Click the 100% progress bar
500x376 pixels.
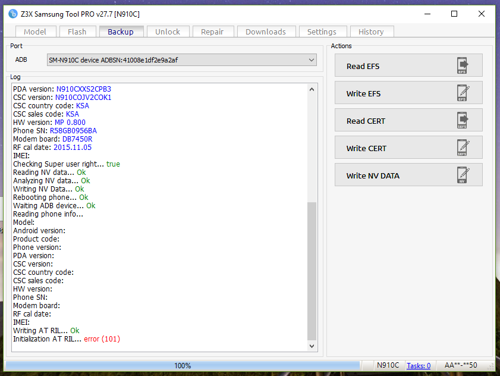[x=183, y=366]
